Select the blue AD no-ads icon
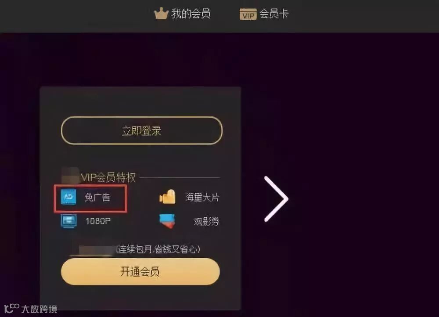439x317 pixels. 68,197
